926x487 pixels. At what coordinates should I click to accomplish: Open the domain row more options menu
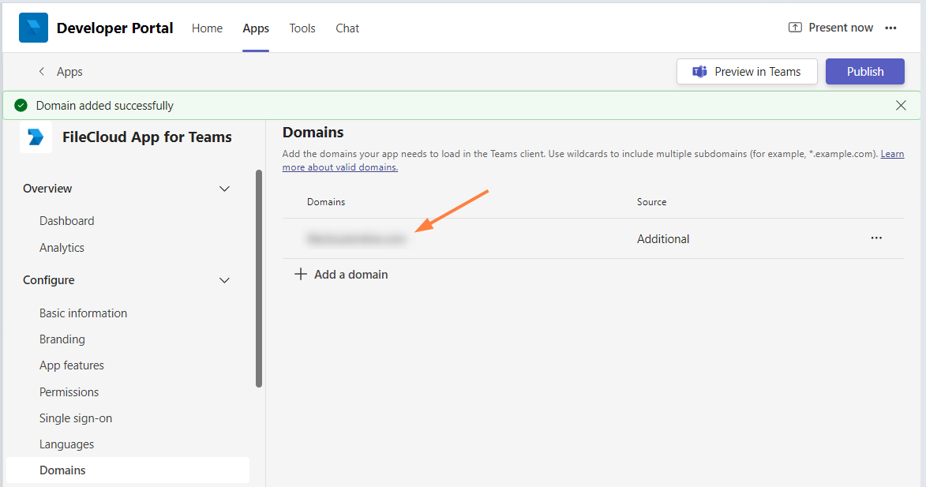pos(876,238)
